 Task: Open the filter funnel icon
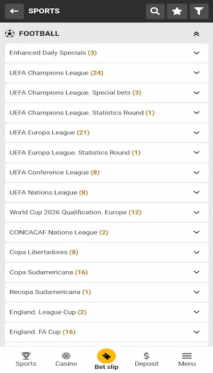[x=199, y=11]
